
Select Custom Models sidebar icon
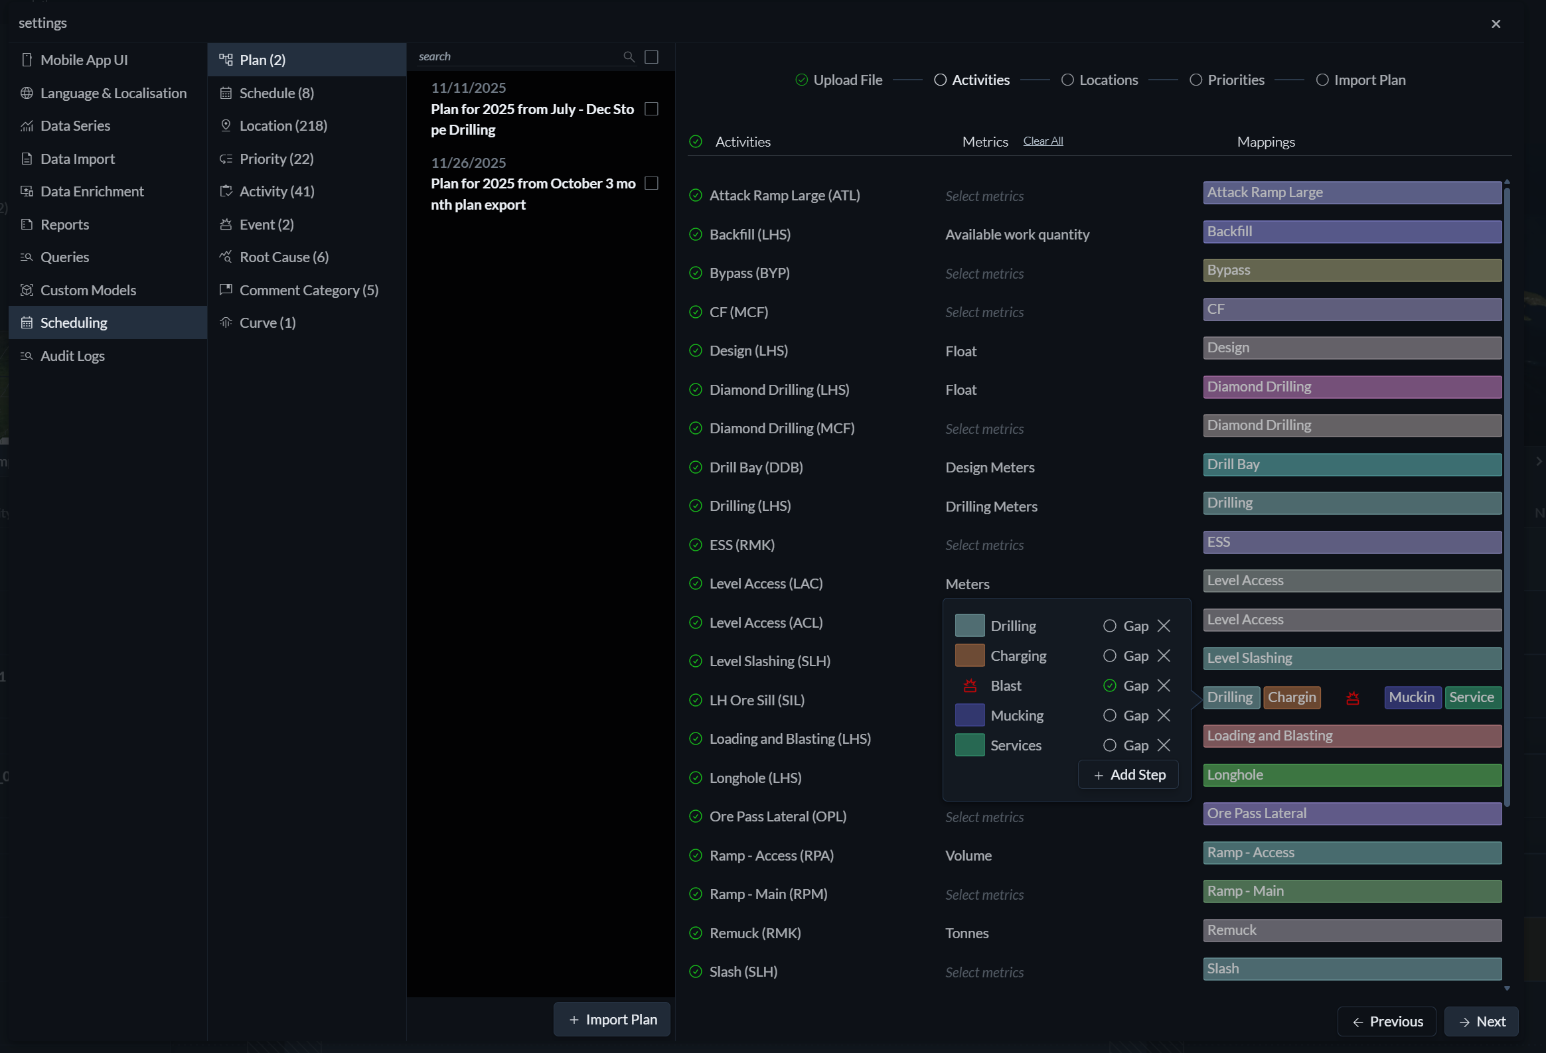27,290
